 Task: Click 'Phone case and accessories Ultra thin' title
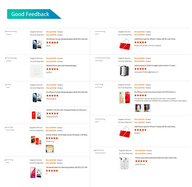156,158
